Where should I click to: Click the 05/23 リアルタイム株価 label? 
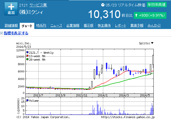point(125,5)
